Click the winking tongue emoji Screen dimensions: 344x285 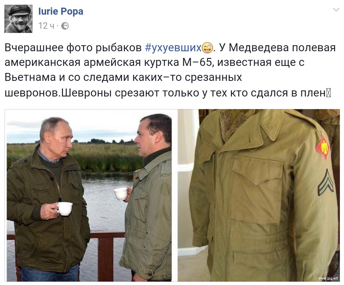207,48
